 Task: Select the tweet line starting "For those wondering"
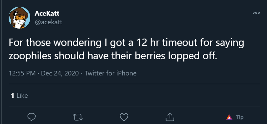[126, 43]
